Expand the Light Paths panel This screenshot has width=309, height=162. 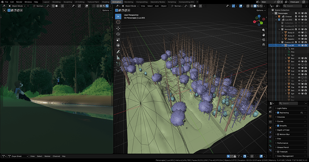pyautogui.click(x=291, y=108)
